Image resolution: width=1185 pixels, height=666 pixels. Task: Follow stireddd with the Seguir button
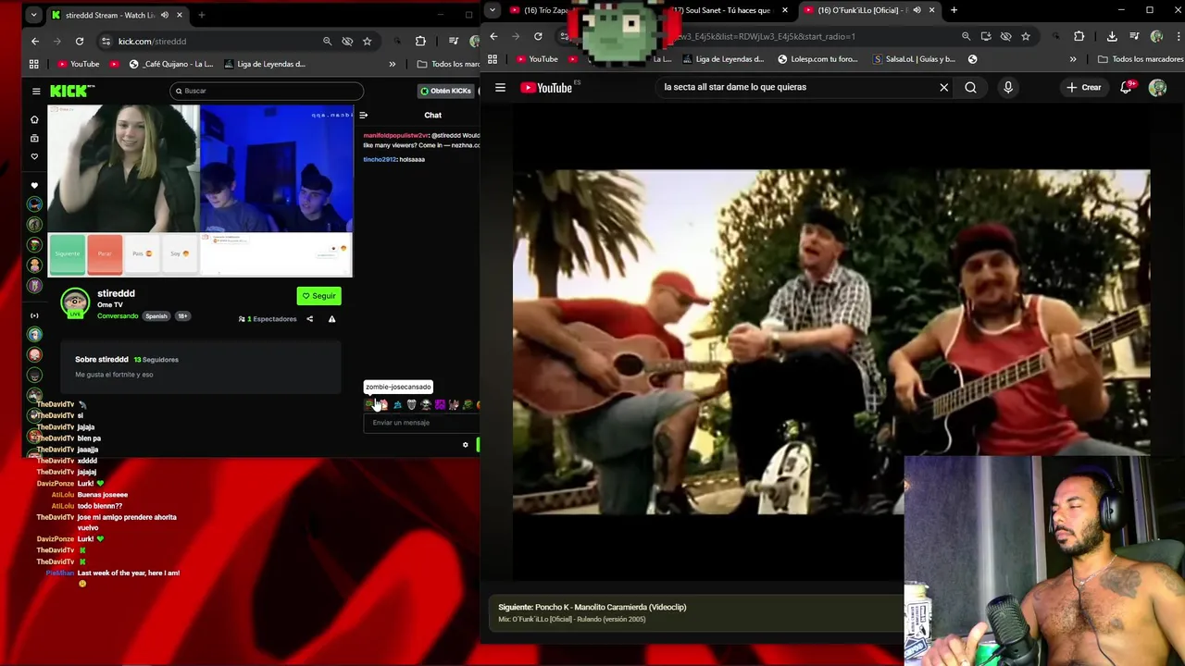pos(319,296)
